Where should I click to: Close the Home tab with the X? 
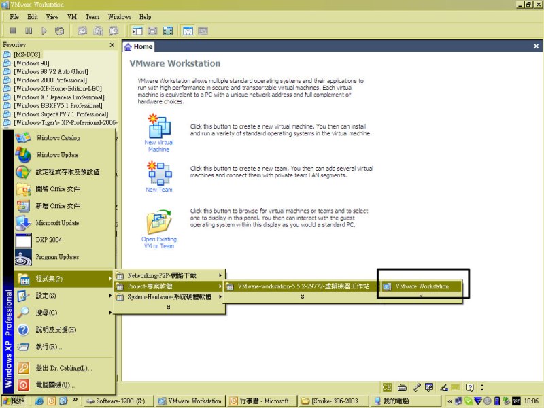tap(536, 46)
